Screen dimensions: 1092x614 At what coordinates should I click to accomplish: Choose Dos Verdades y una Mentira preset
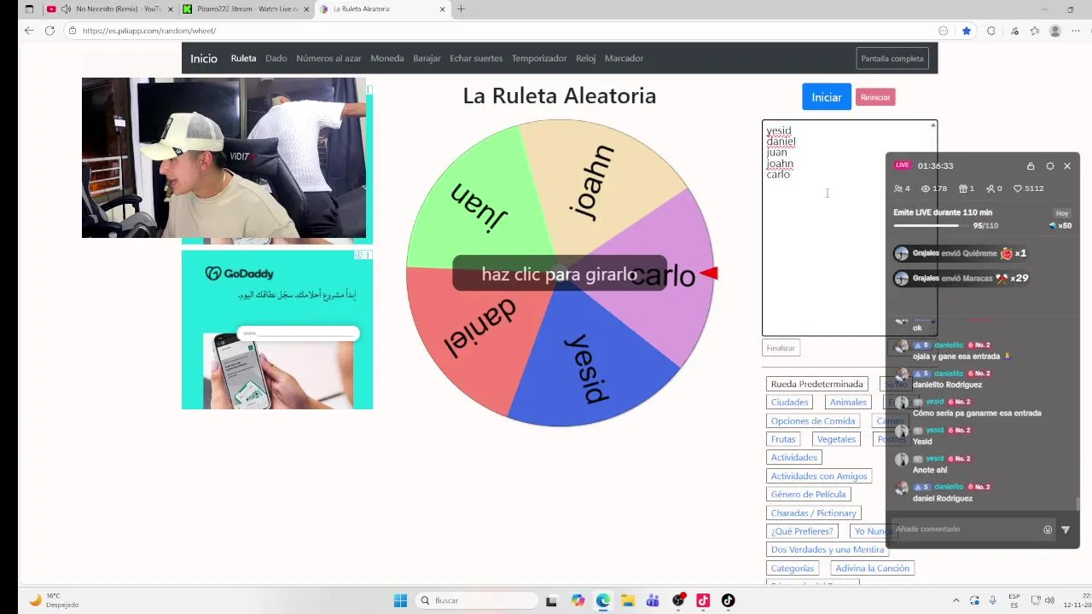click(x=828, y=550)
